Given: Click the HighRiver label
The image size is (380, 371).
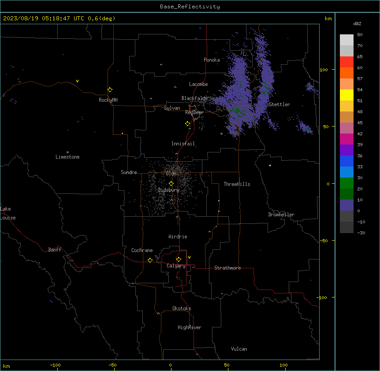Looking at the screenshot, I should [190, 327].
